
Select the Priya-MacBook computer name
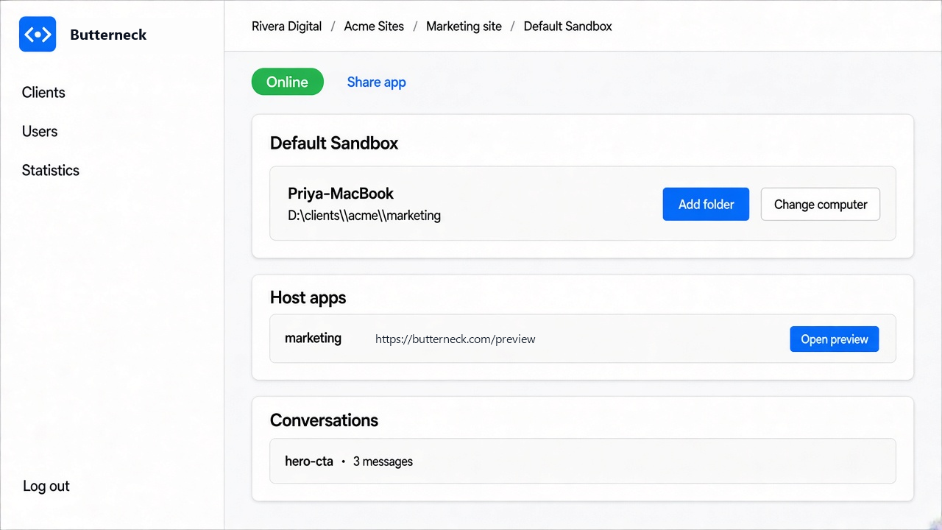tap(341, 194)
